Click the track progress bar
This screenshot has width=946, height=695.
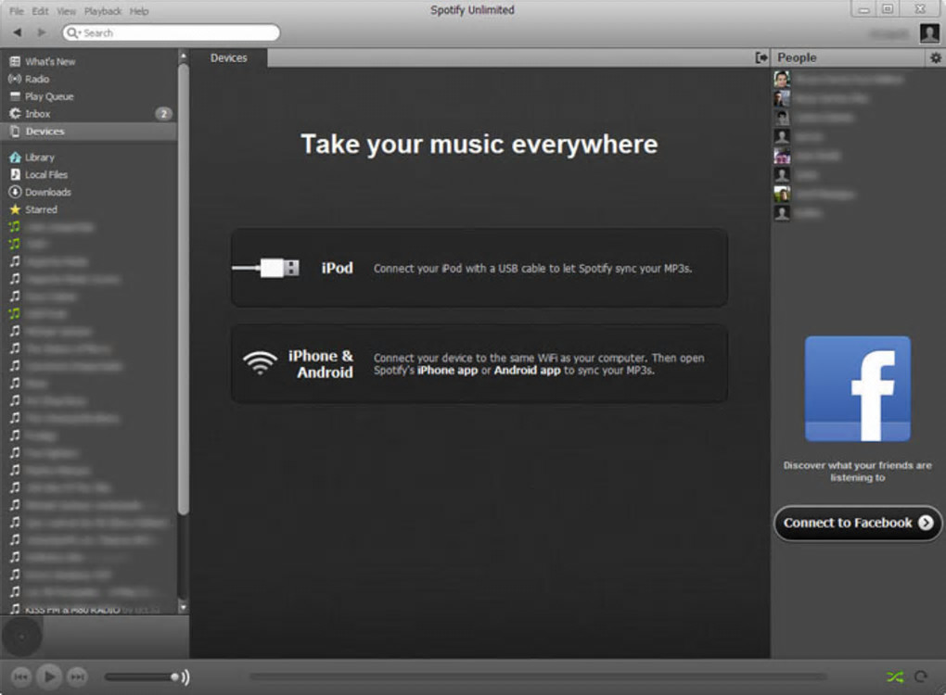[537, 676]
